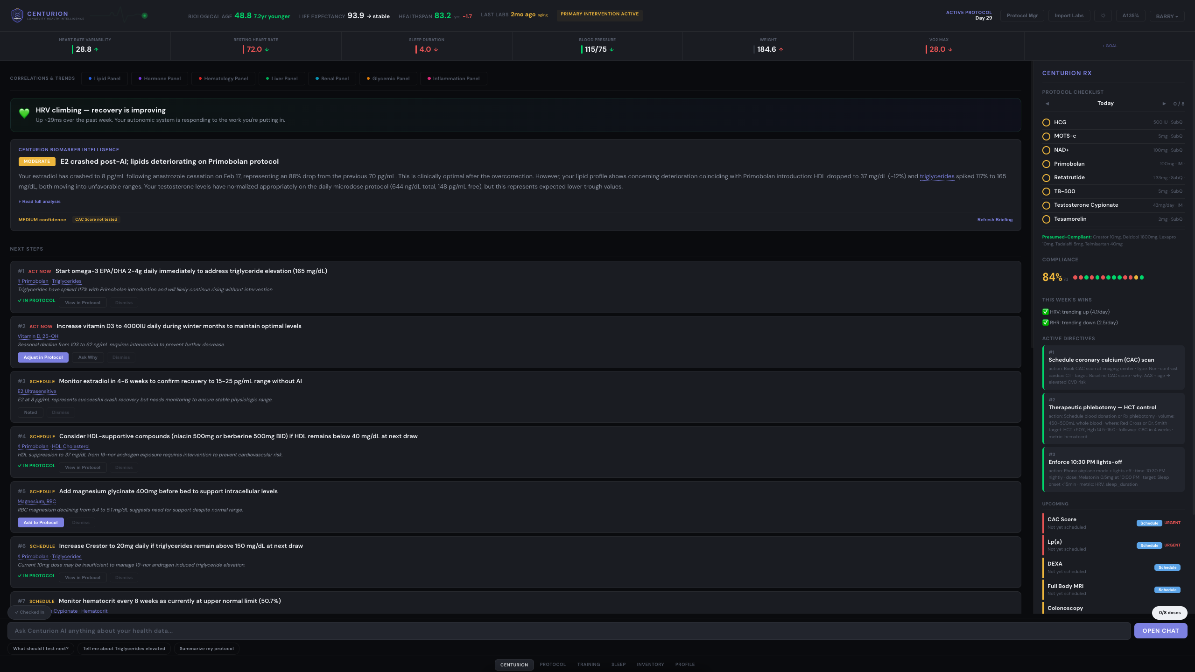1195x672 pixels.
Task: Click the green status dot near logo
Action: tap(145, 16)
